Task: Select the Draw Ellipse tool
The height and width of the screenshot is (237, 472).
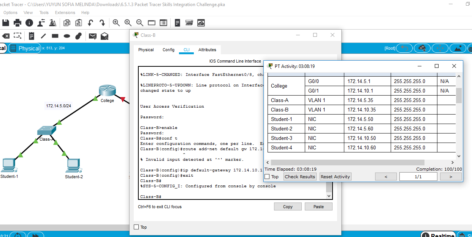Action: click(x=67, y=36)
